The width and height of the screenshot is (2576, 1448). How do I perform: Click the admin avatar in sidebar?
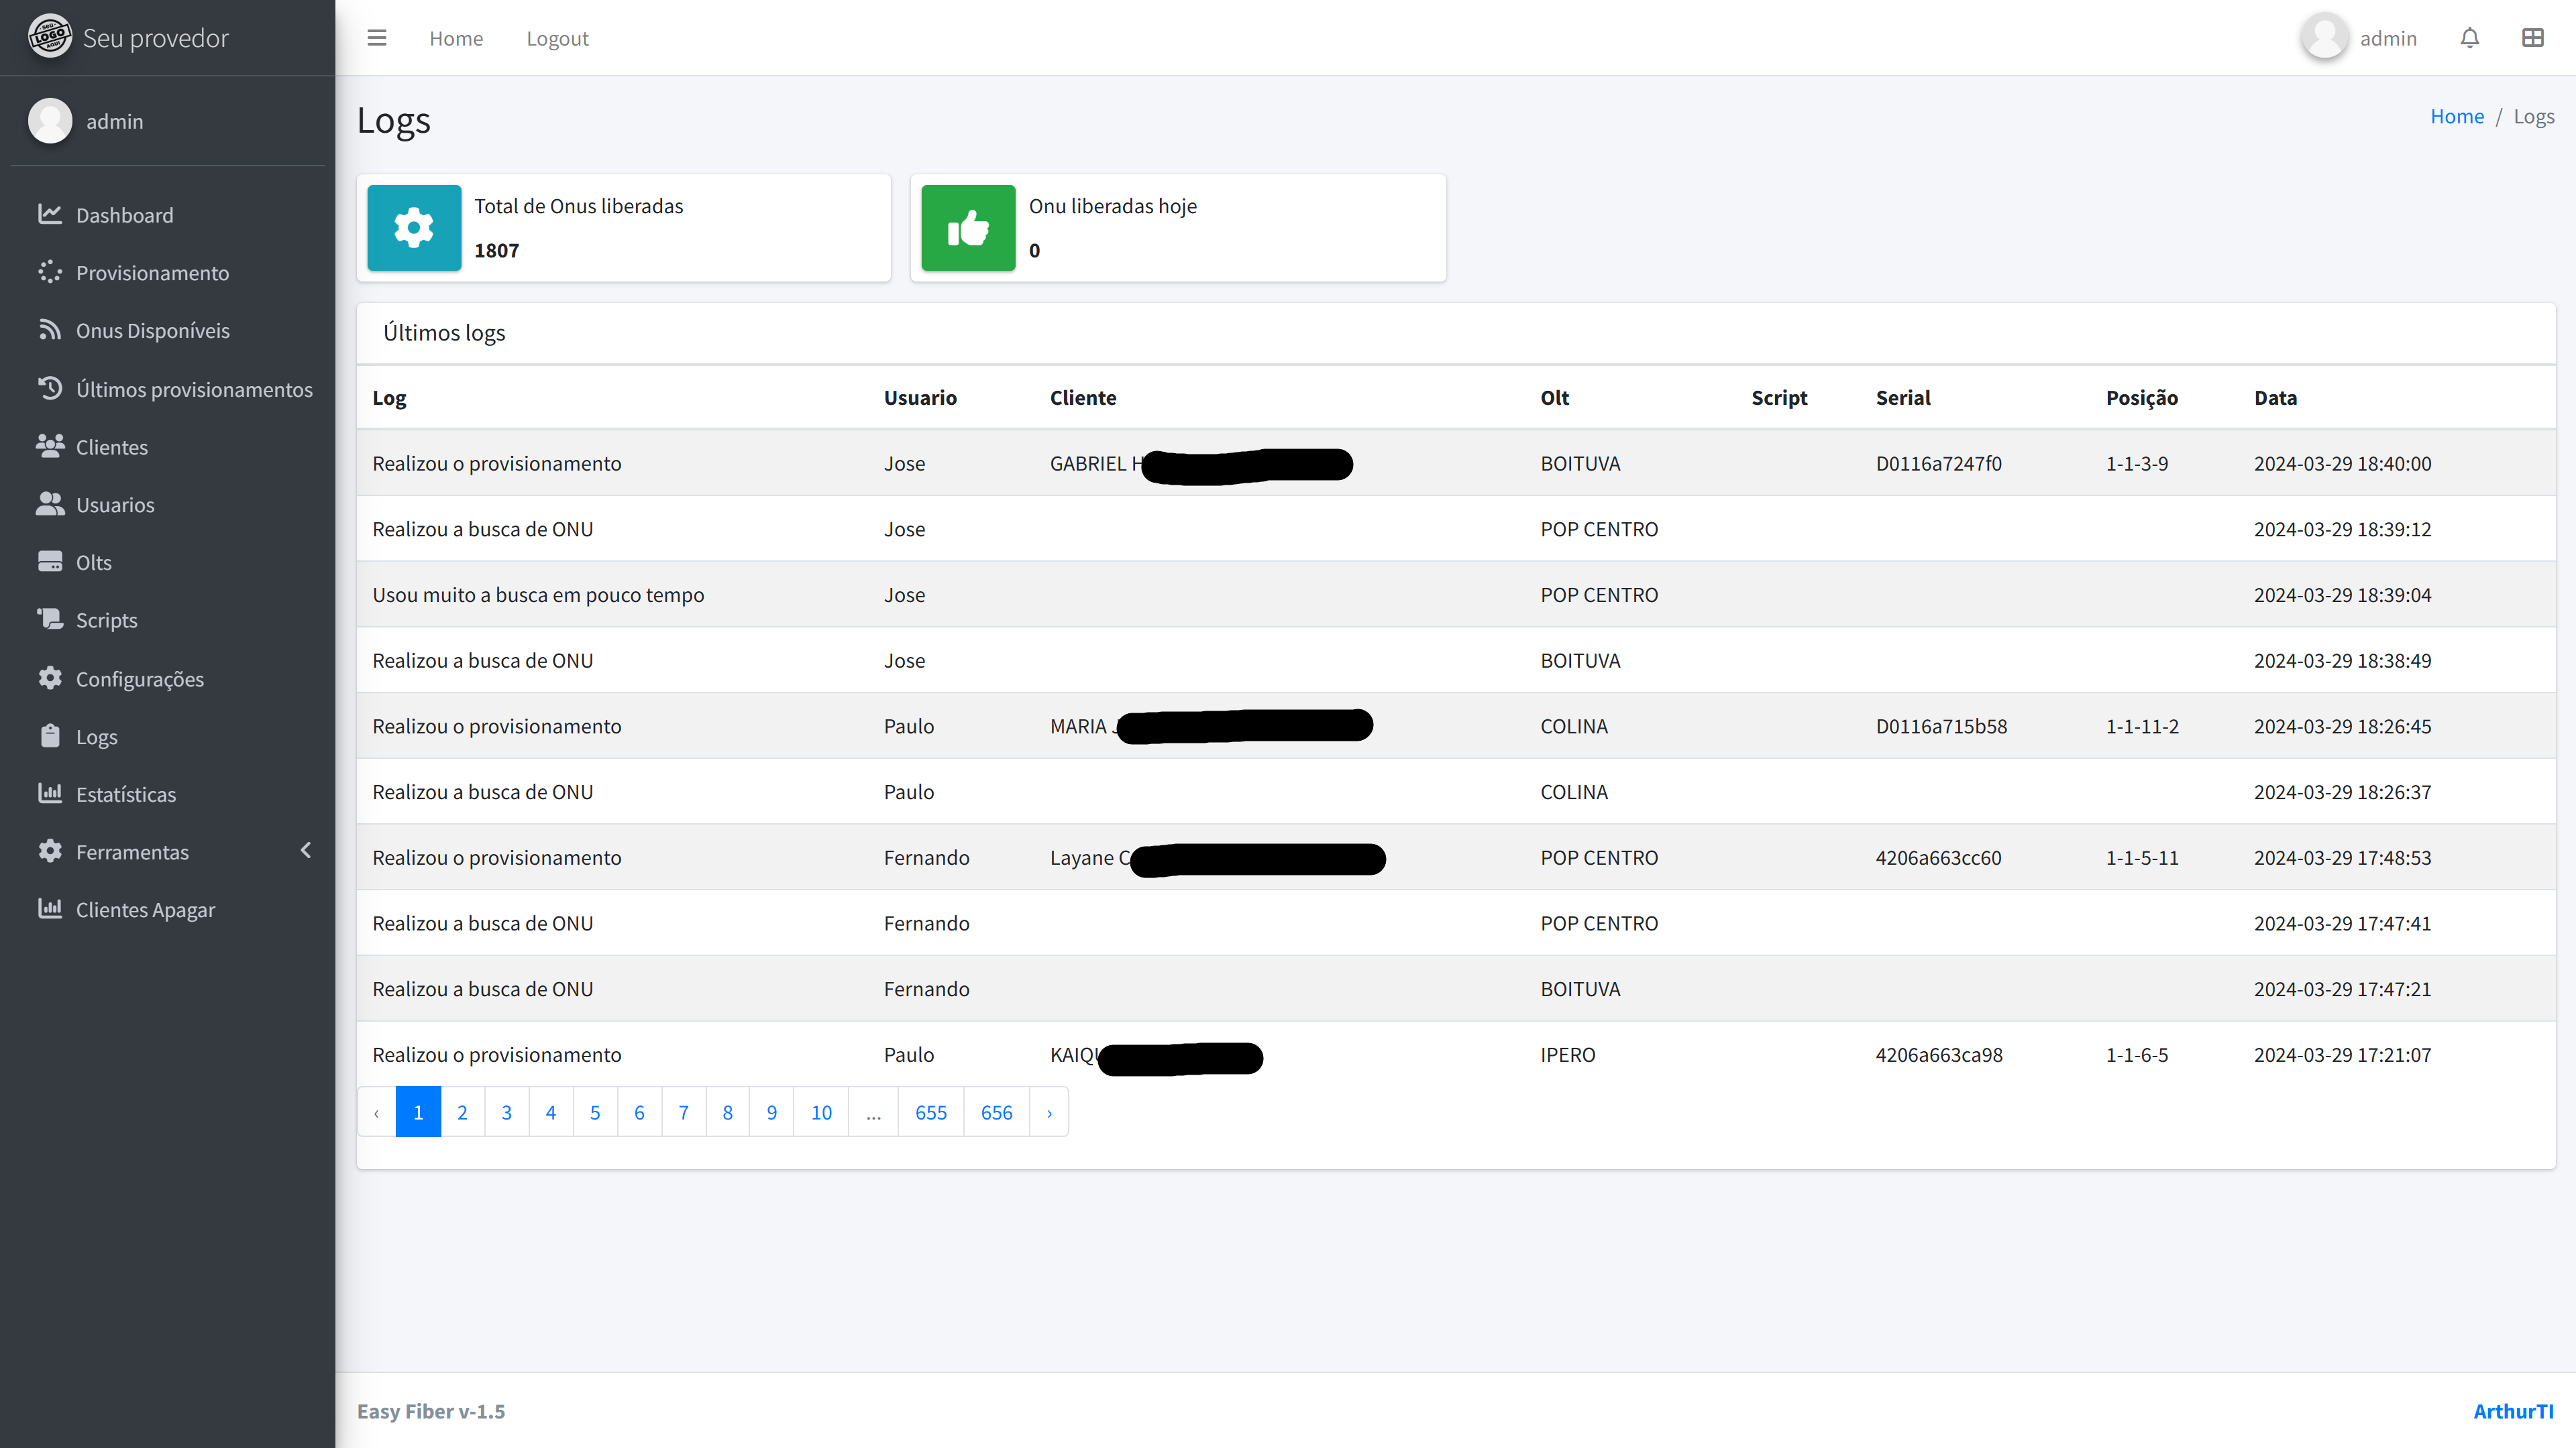click(x=50, y=121)
